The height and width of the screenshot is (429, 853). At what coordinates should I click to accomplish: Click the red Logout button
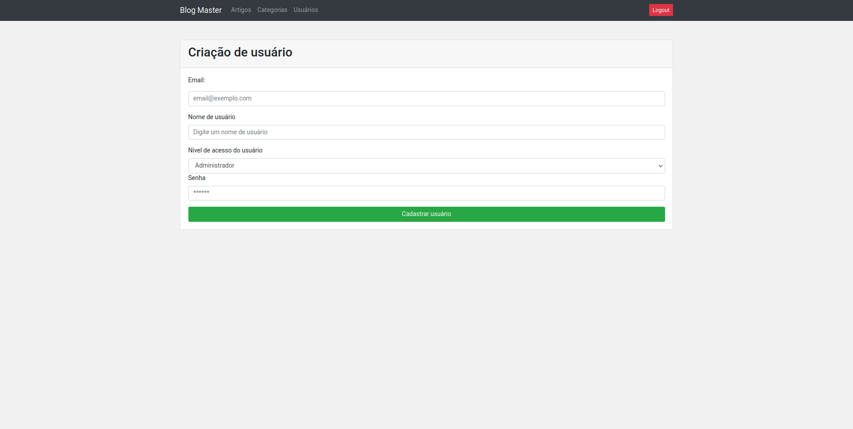(661, 10)
